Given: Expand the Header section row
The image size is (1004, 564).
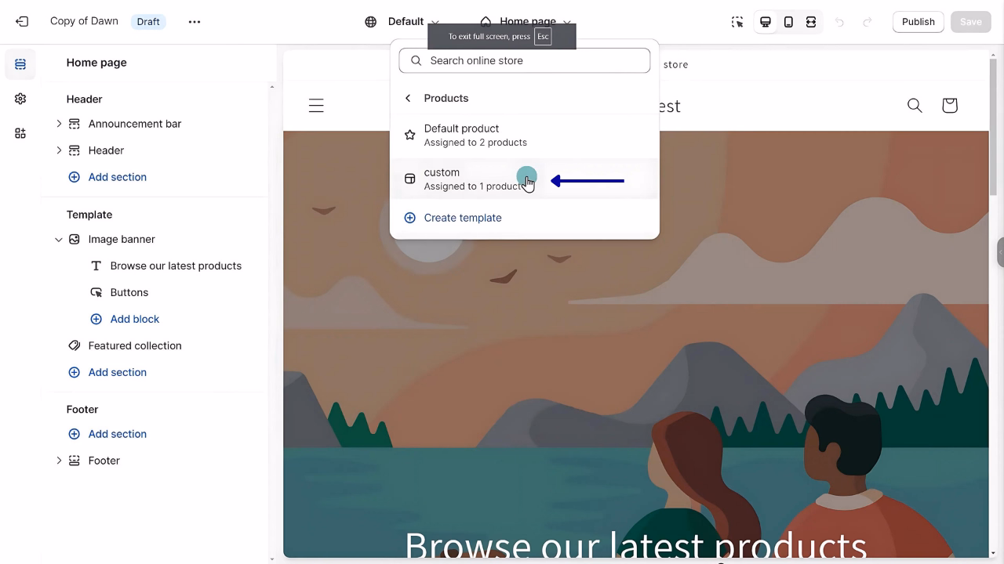Looking at the screenshot, I should tap(59, 150).
